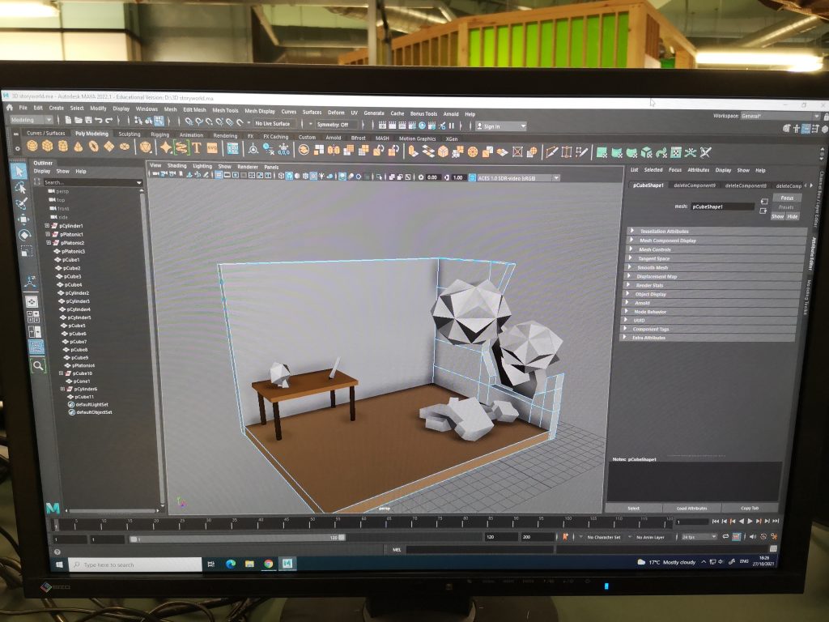
Task: Create a polygon cube from the shelf
Action: click(48, 146)
